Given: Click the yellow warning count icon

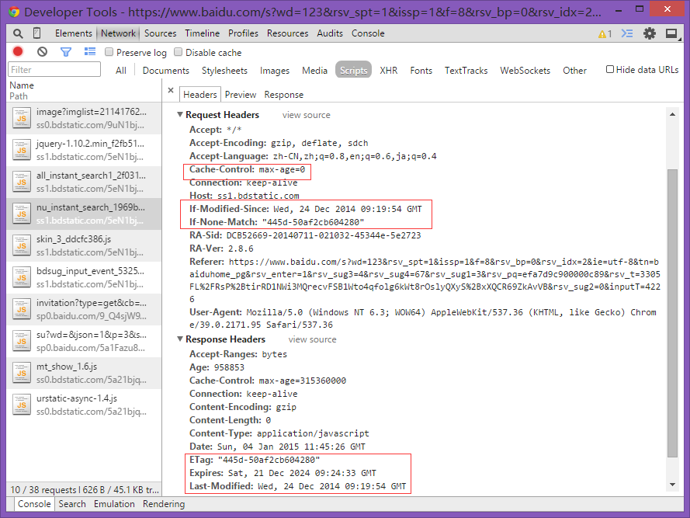Looking at the screenshot, I should [605, 34].
